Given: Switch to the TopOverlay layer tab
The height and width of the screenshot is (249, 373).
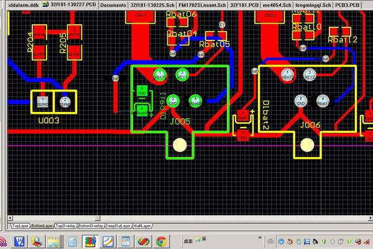Looking at the screenshot, I should [65, 225].
